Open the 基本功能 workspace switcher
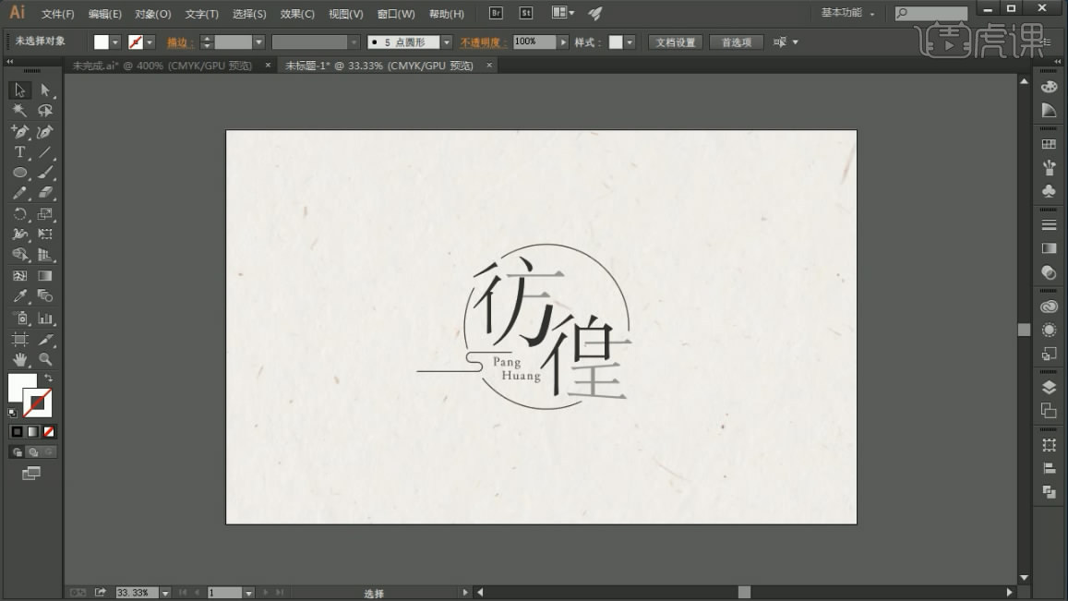Screen dimensions: 1068x601 [847, 13]
